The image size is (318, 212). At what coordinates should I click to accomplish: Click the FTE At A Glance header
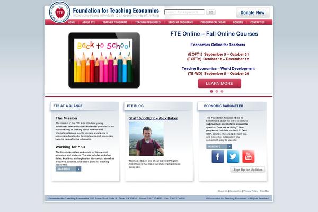point(68,106)
